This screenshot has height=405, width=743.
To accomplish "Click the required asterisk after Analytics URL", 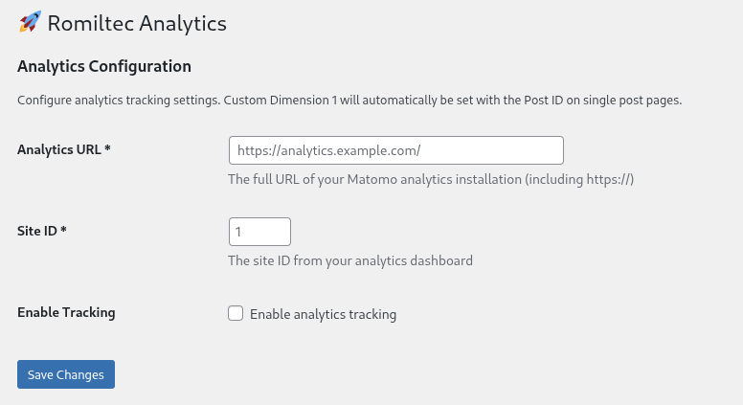I will 107,148.
